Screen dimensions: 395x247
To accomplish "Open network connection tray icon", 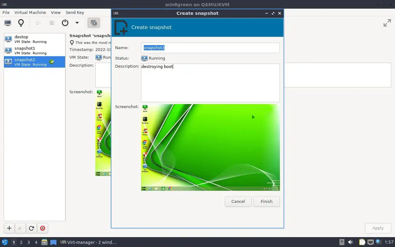I will (371, 242).
